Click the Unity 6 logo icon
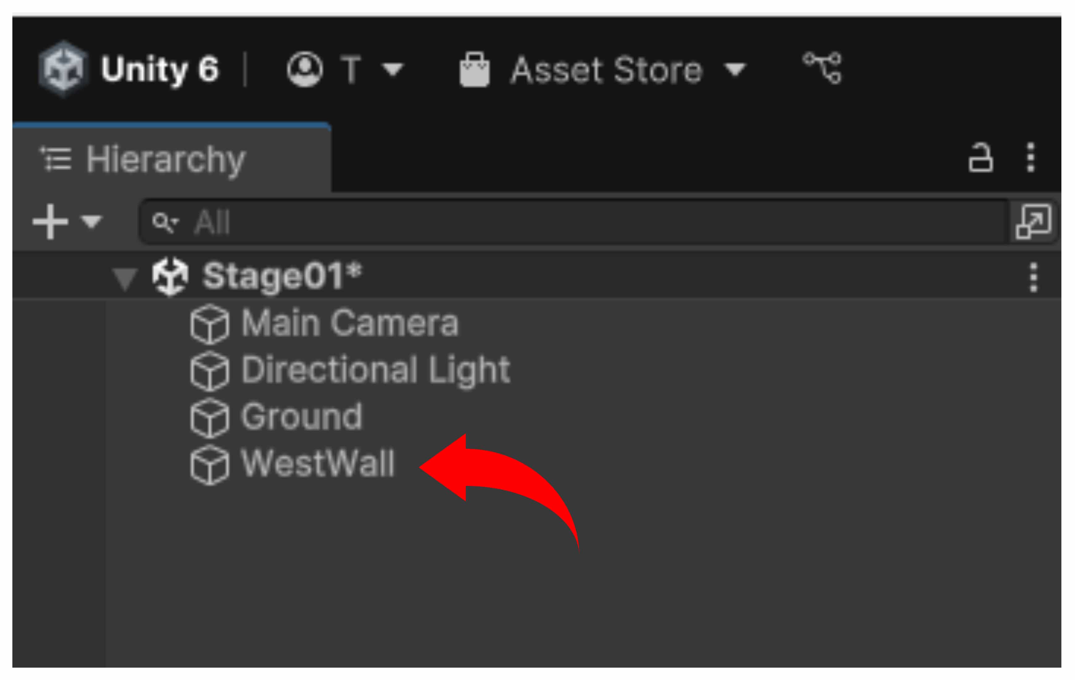Screen dimensions: 1075x680 pyautogui.click(x=62, y=69)
